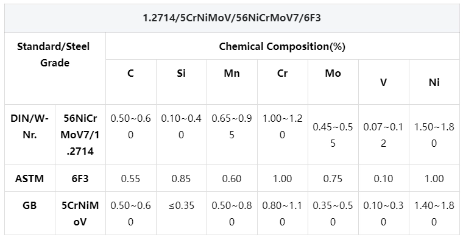Select the Si column header
Viewport: 463px width, 237px height.
[181, 73]
